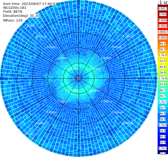Select the 0.001 colorbar value

coord(163,14)
